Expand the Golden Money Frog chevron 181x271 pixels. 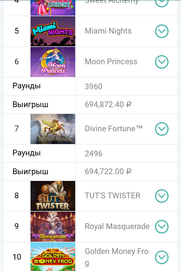(x=161, y=257)
